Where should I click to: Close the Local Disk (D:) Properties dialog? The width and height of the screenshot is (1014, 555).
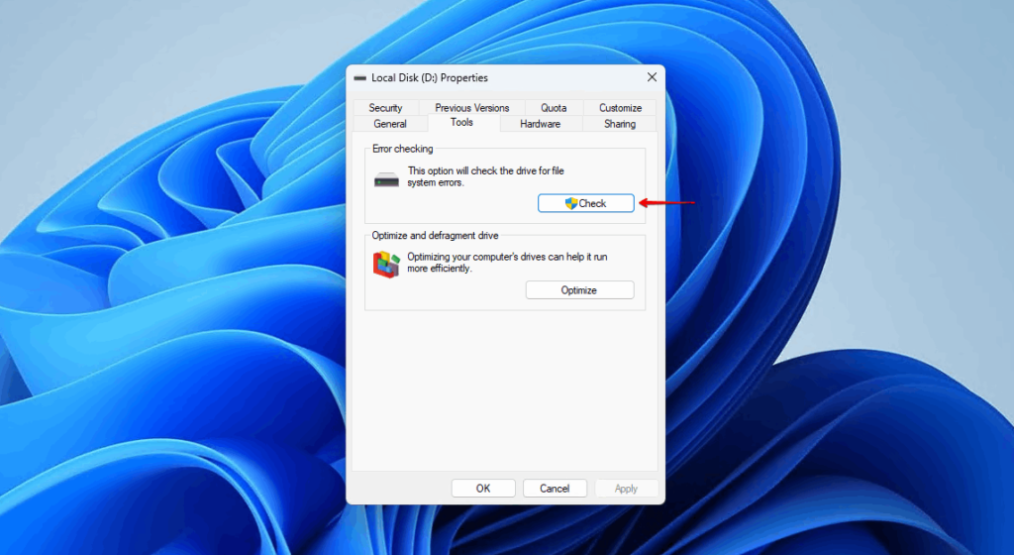coord(652,77)
